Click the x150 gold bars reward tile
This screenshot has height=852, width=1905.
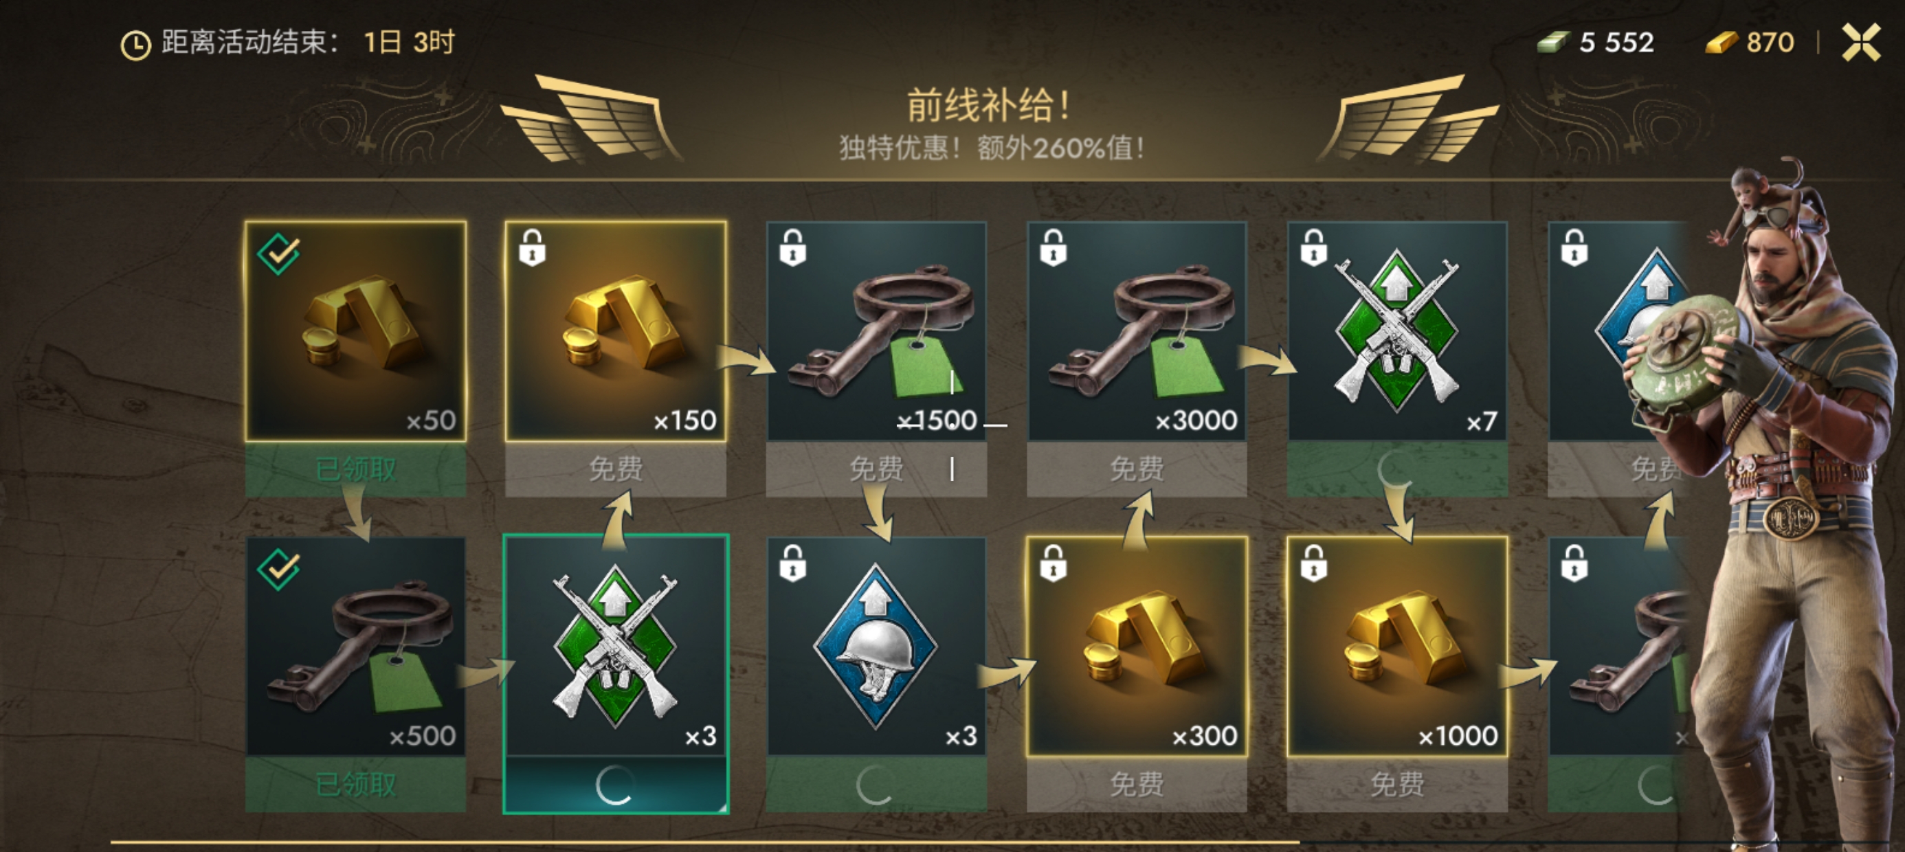pyautogui.click(x=616, y=331)
